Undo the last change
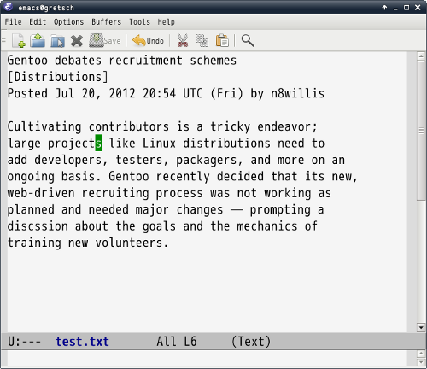 pos(148,40)
